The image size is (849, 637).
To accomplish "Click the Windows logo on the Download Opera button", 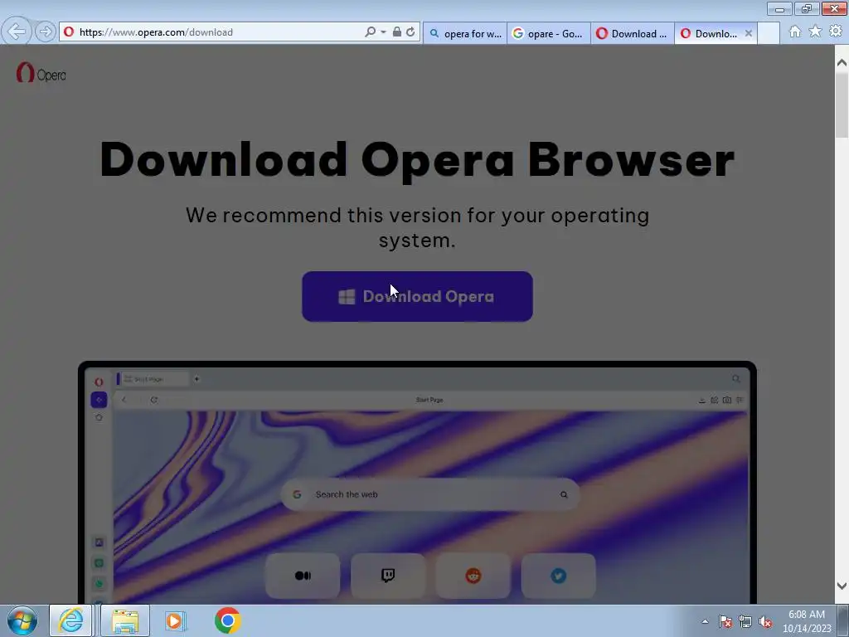I will (x=347, y=296).
